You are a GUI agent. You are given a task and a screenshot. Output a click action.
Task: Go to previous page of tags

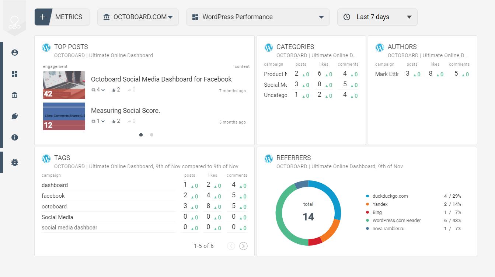point(231,246)
